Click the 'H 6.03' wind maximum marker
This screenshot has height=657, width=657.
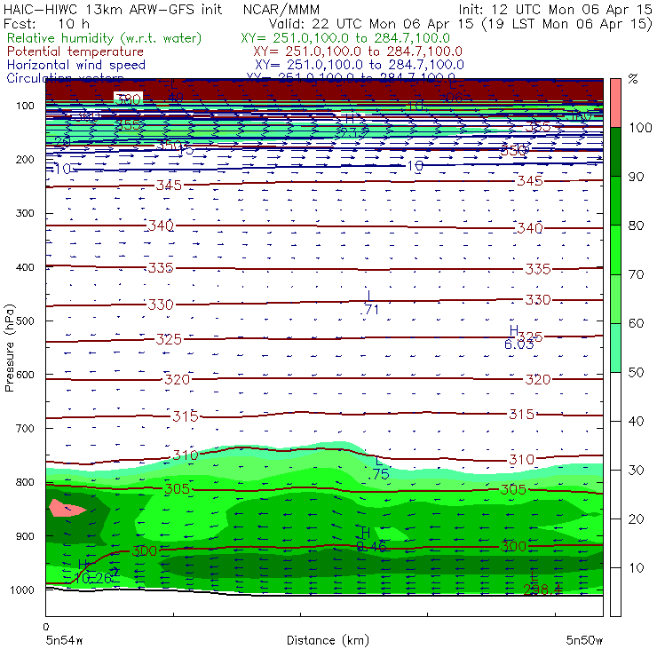coord(518,336)
